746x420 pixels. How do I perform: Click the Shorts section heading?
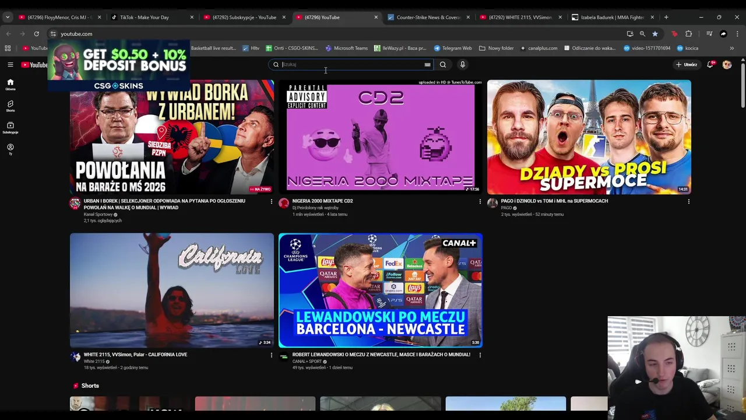coord(90,386)
